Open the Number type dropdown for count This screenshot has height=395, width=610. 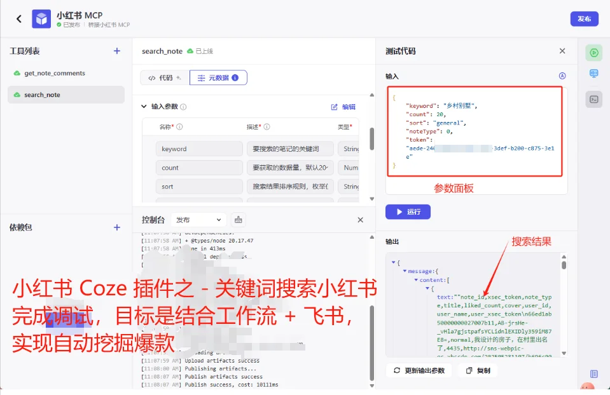tap(349, 168)
